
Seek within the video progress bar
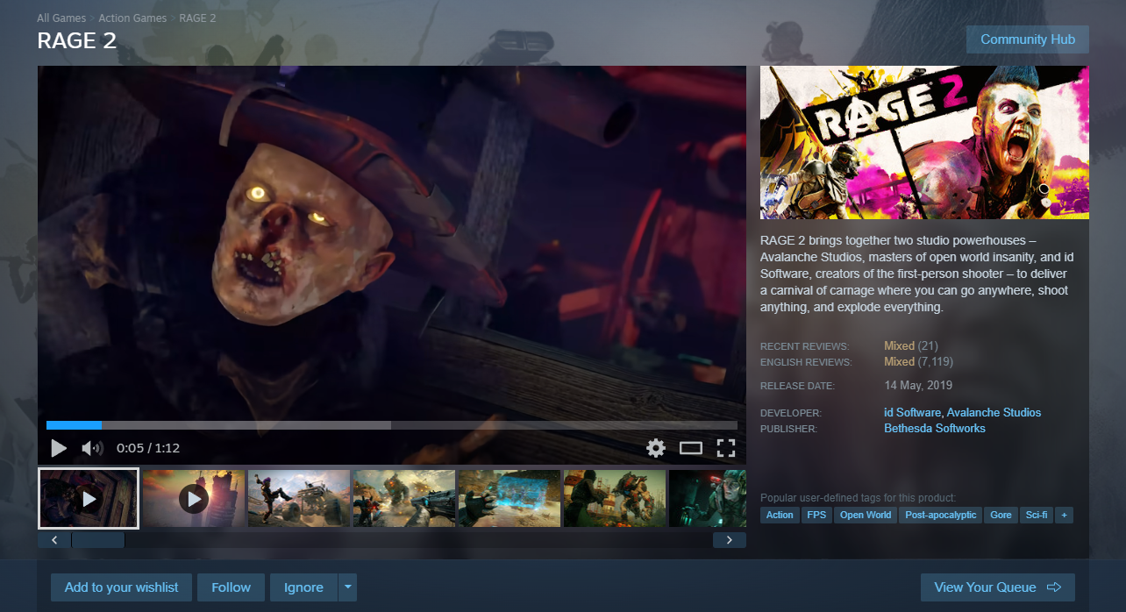click(392, 425)
